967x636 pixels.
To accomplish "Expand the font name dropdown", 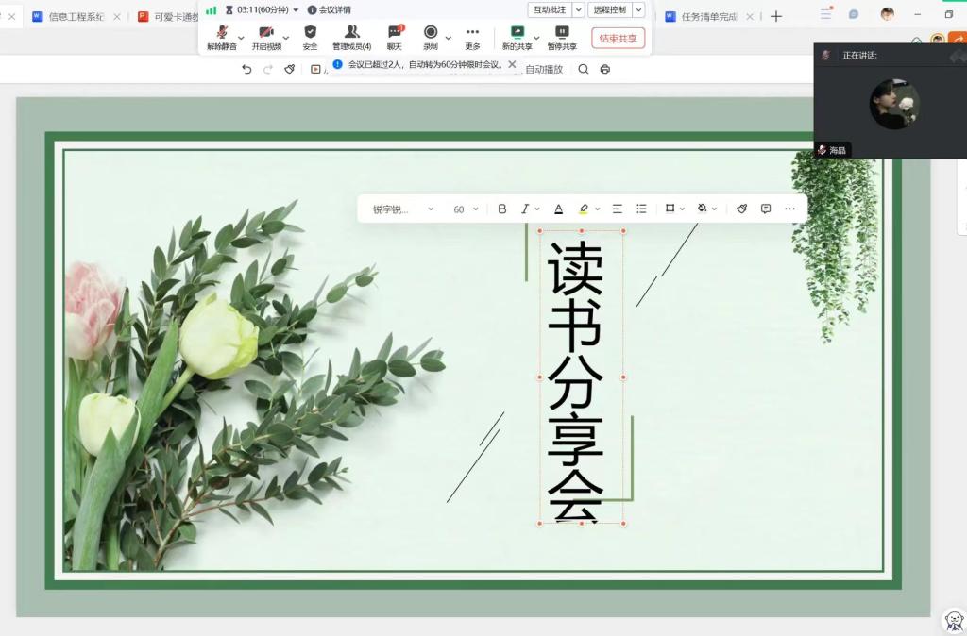I will tap(431, 209).
